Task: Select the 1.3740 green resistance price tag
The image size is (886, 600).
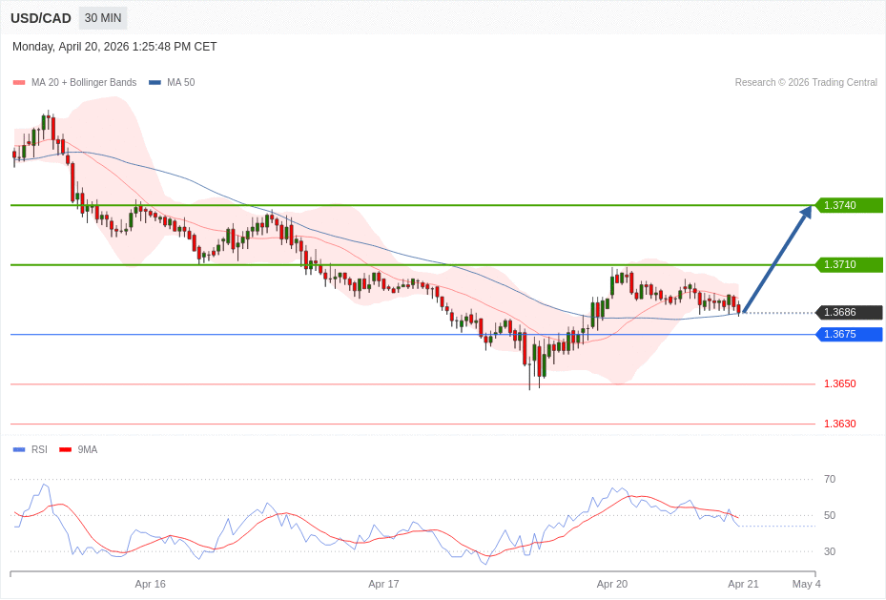Action: coord(848,205)
